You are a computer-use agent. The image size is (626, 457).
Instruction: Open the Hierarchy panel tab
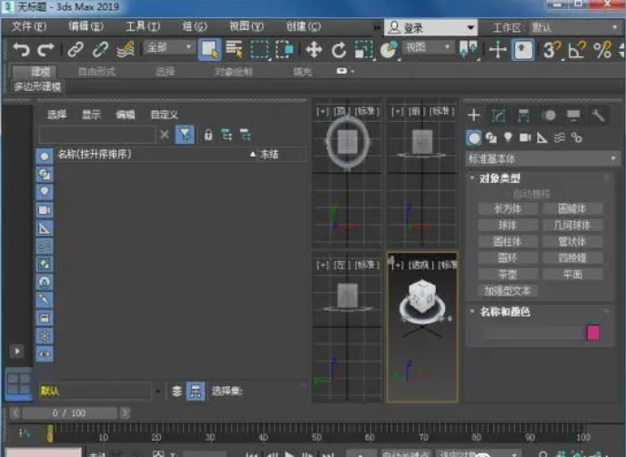(x=523, y=116)
